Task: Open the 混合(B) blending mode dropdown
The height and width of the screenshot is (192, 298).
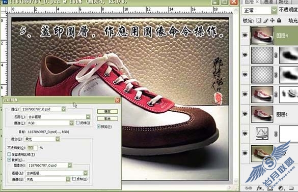Action: 58,139
